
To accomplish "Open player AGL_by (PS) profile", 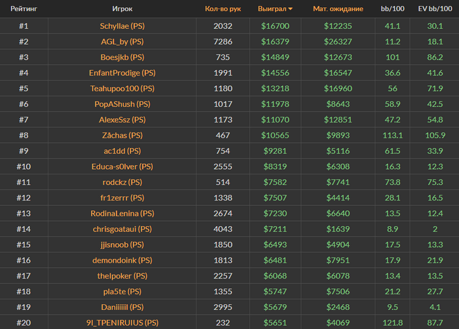I will (x=122, y=41).
